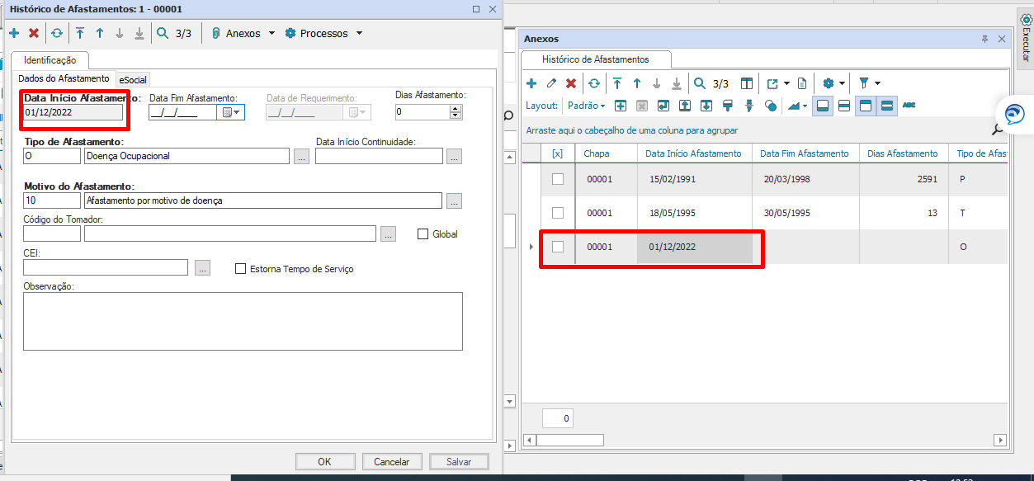Check the [x] select-all header checkbox
The image size is (1034, 481).
pyautogui.click(x=557, y=153)
